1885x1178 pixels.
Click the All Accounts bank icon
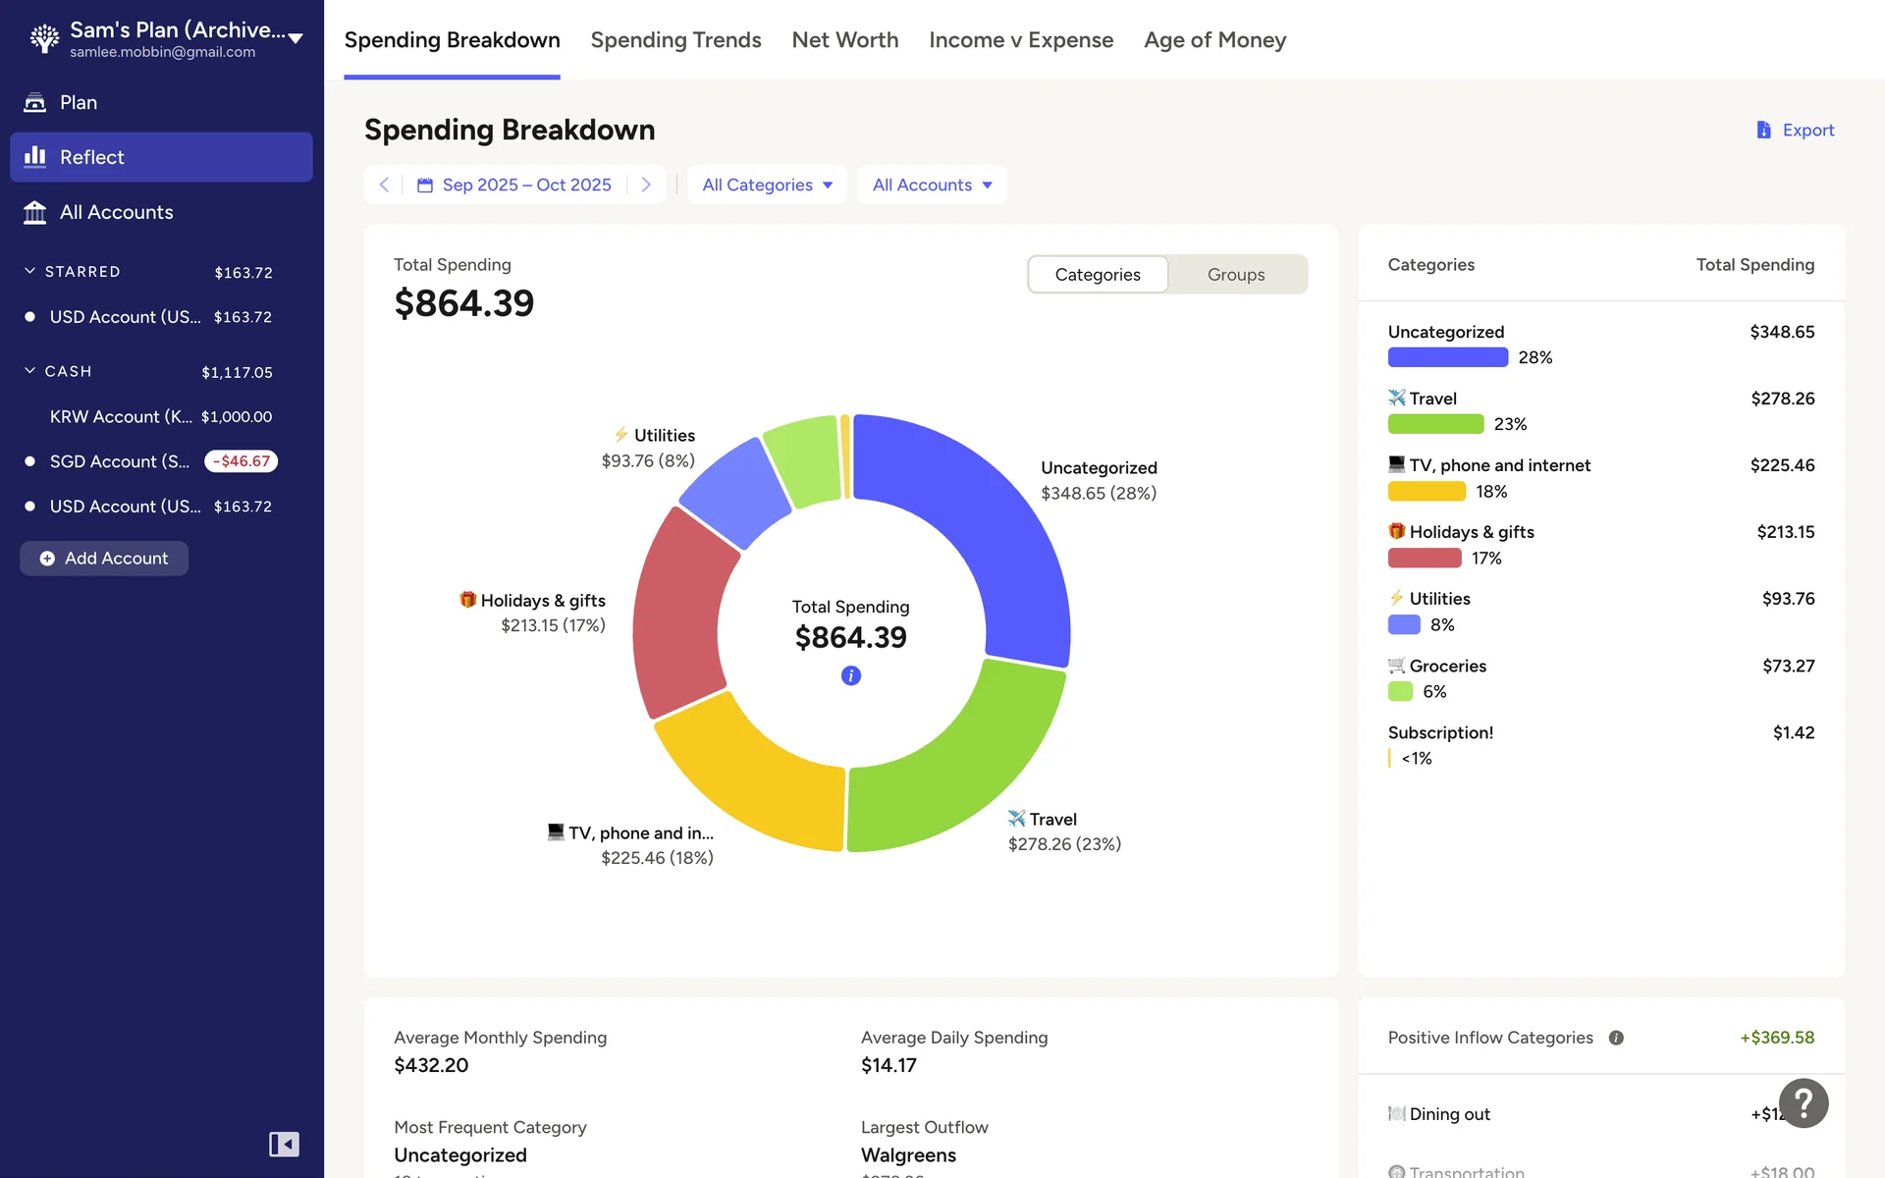(x=35, y=212)
